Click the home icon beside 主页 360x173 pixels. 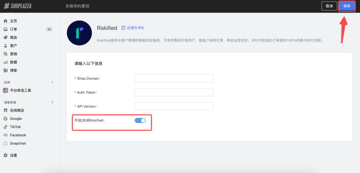[x=6, y=21]
